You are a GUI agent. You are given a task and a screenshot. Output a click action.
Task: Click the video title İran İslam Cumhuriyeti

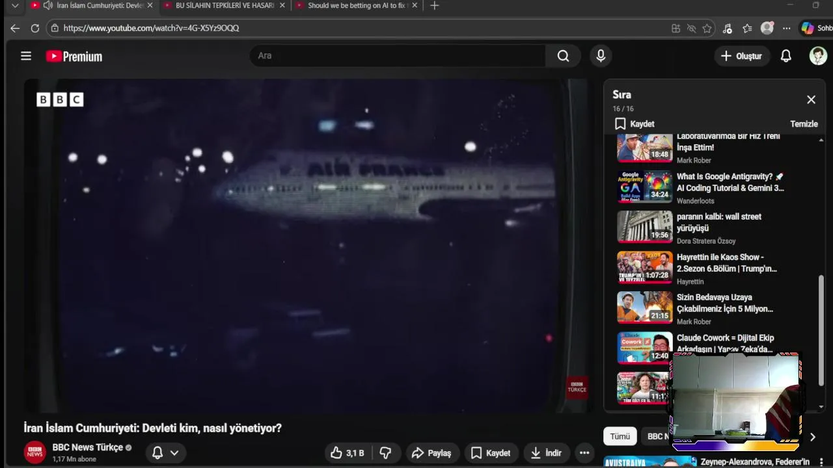pyautogui.click(x=153, y=428)
